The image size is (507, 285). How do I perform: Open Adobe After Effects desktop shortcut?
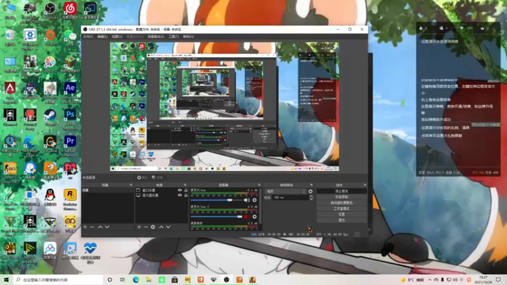point(70,92)
